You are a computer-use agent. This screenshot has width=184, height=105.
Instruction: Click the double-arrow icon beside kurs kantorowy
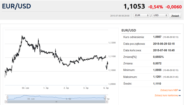[180, 96]
